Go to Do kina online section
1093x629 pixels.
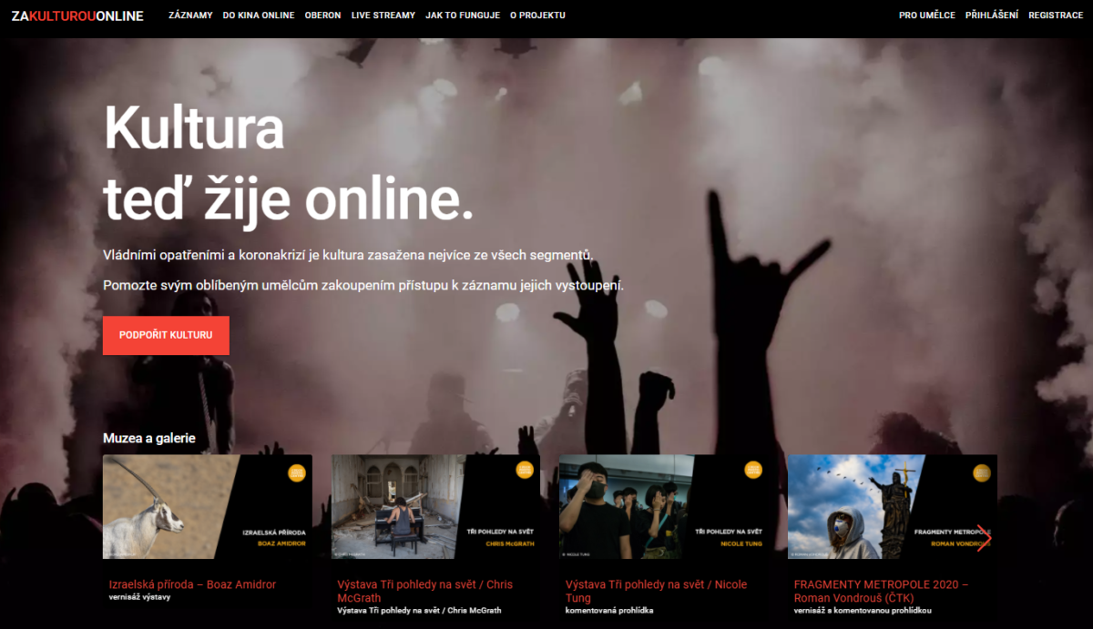tap(259, 15)
